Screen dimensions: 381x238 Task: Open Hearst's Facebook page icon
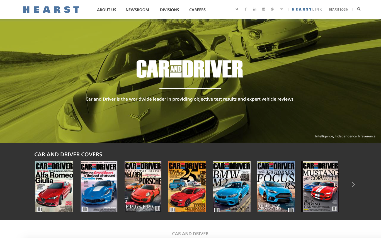coord(246,9)
